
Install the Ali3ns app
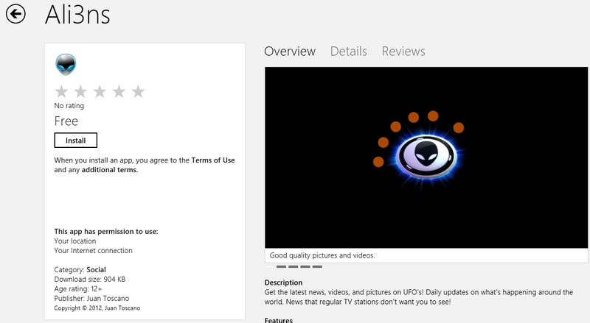[x=76, y=141]
